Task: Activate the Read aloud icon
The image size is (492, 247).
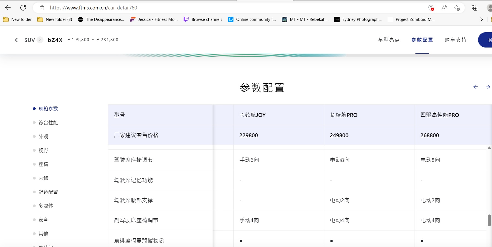Action: [x=444, y=8]
